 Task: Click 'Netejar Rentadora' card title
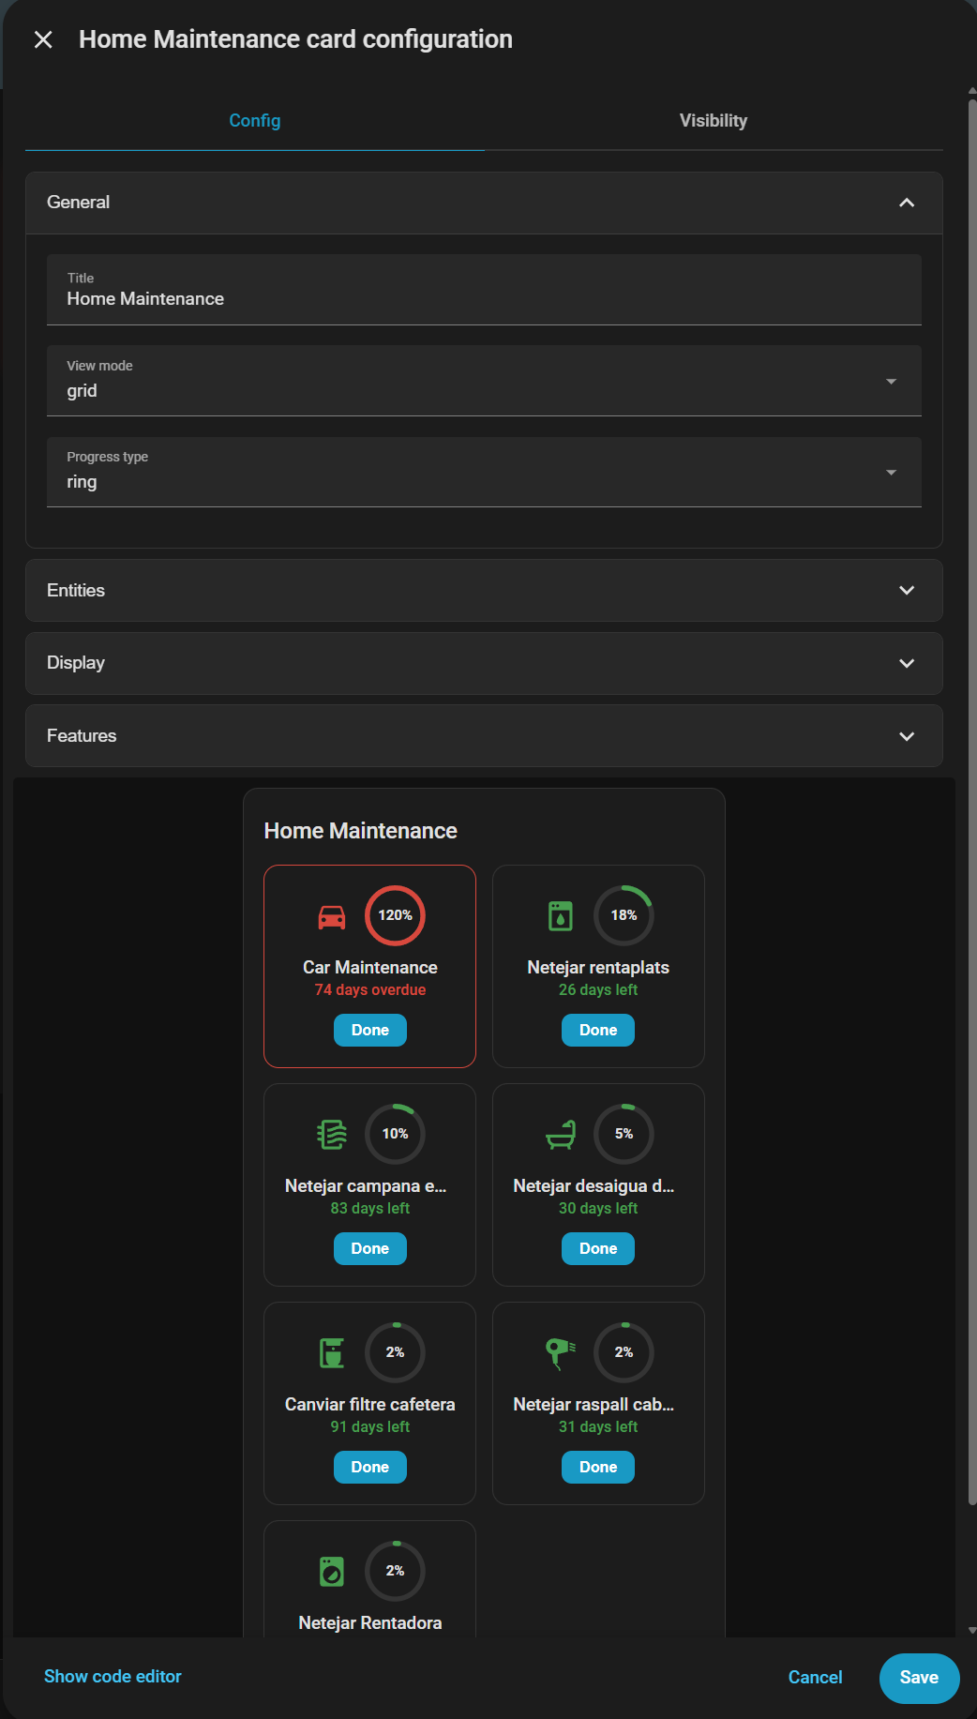(370, 1623)
